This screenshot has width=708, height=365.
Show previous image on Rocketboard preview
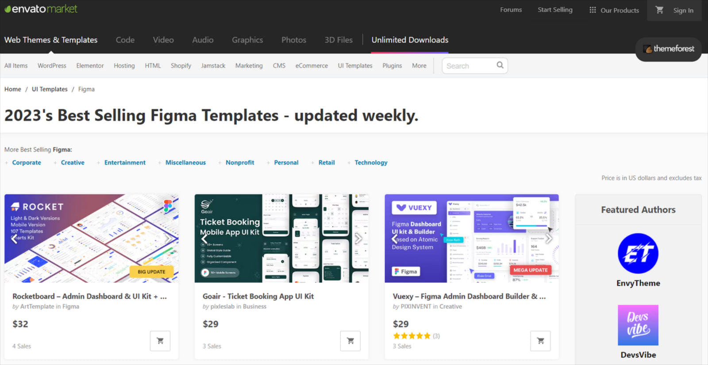(x=15, y=238)
